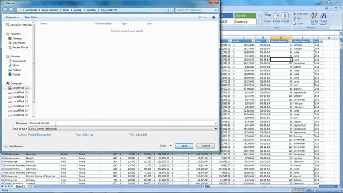Viewport: 343px width, 193px height.
Task: Click the change view icon in Save As
Action: click(x=200, y=17)
